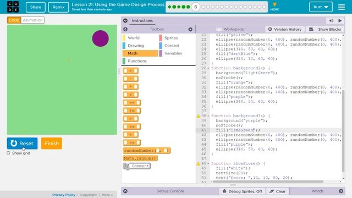
Task: Enable the Show grid checkbox
Action: click(x=8, y=153)
